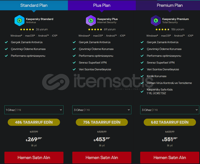The height and width of the screenshot is (164, 200).
Task: Expand the Premium plan 3 Cihaz dropdown
Action: point(170,110)
